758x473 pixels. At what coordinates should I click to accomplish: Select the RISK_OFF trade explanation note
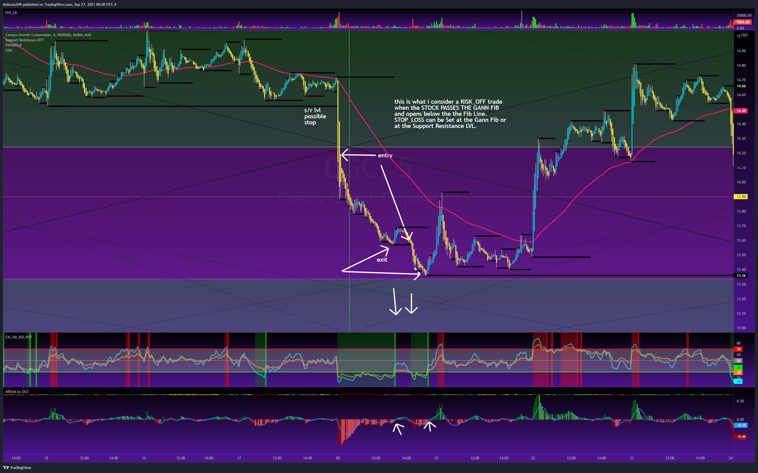point(450,114)
